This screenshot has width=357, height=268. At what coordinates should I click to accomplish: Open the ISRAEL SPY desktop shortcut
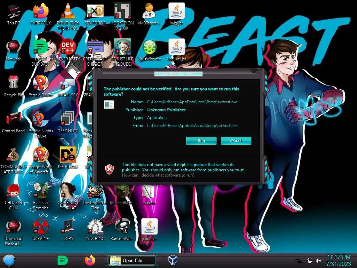pos(68,88)
